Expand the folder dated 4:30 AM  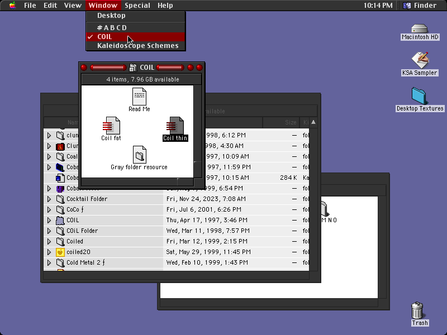tap(49, 146)
